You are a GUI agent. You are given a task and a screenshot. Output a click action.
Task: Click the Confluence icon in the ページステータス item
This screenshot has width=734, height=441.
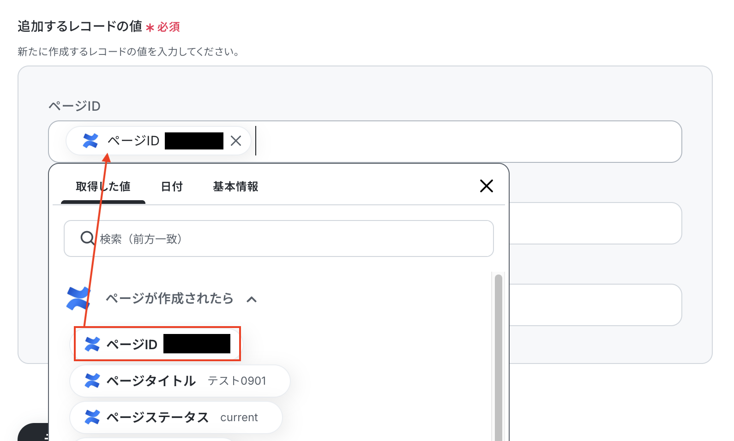tap(92, 417)
